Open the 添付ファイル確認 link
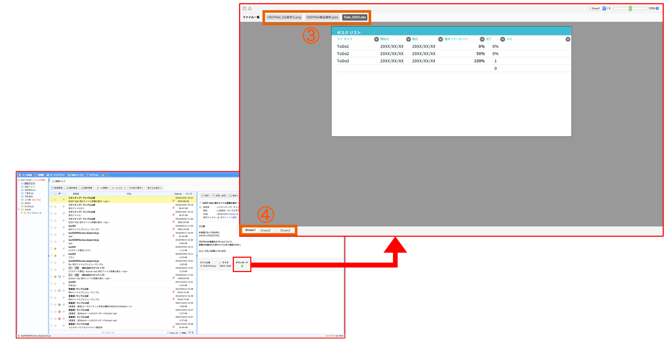Viewport: 669px width, 342px height. (228, 218)
